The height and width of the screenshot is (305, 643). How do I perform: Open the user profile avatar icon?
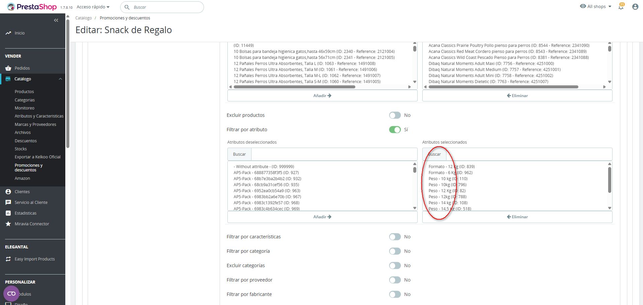(x=635, y=7)
